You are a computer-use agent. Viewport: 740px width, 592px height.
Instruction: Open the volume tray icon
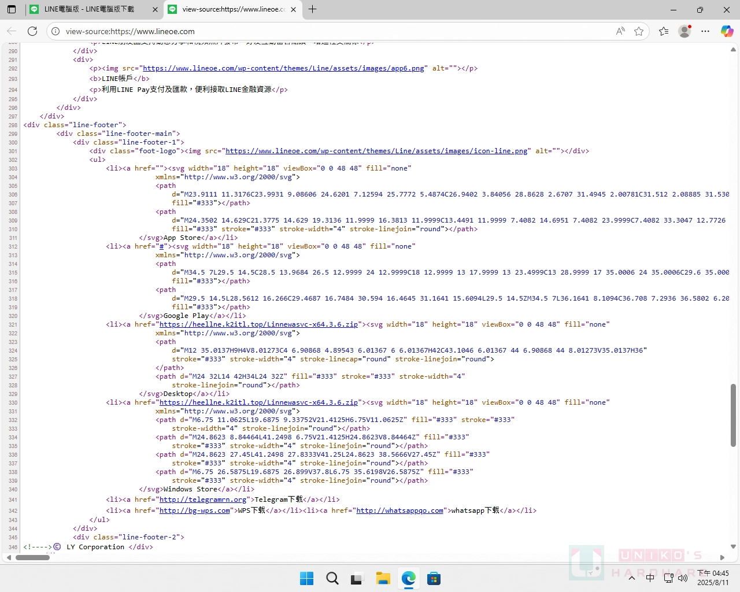tap(683, 578)
